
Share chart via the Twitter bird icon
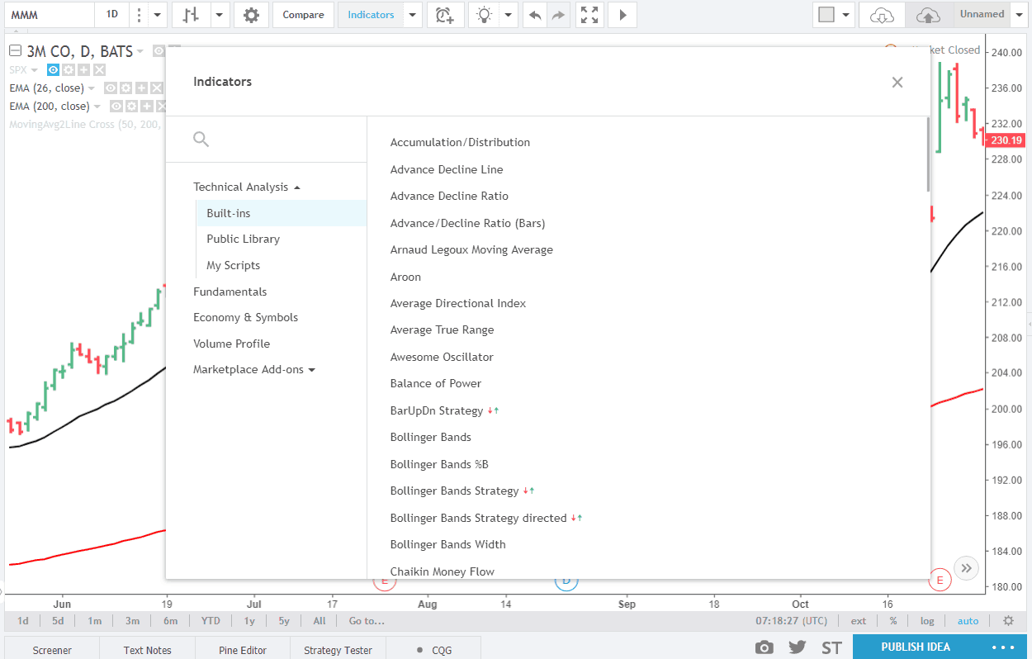click(797, 647)
